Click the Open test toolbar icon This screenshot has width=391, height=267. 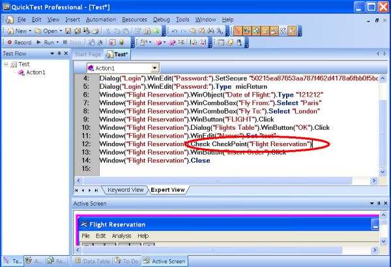[38, 31]
